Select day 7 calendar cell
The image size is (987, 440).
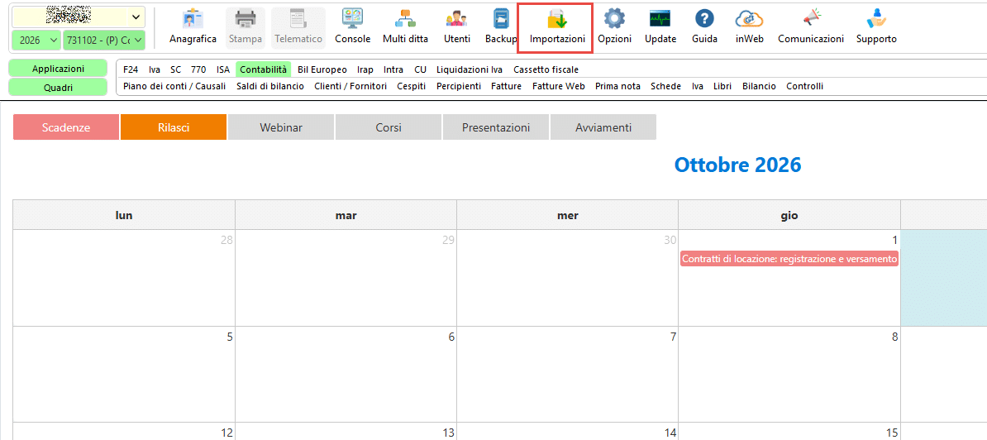[x=568, y=374]
